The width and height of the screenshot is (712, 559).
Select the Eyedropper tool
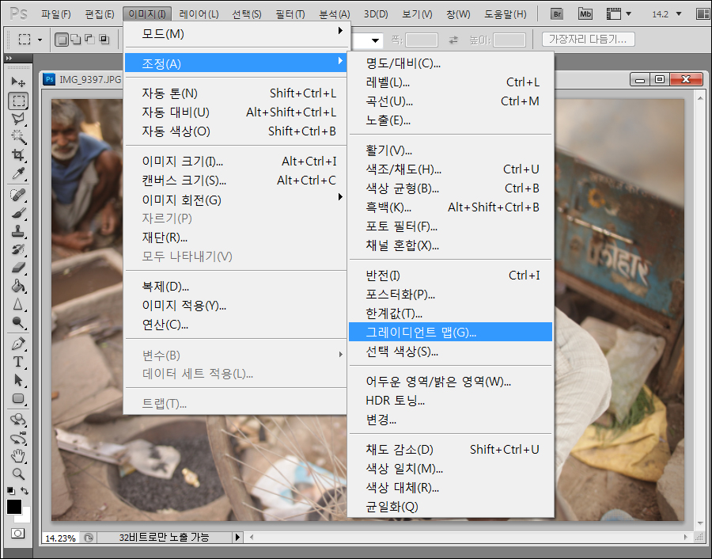tap(18, 173)
